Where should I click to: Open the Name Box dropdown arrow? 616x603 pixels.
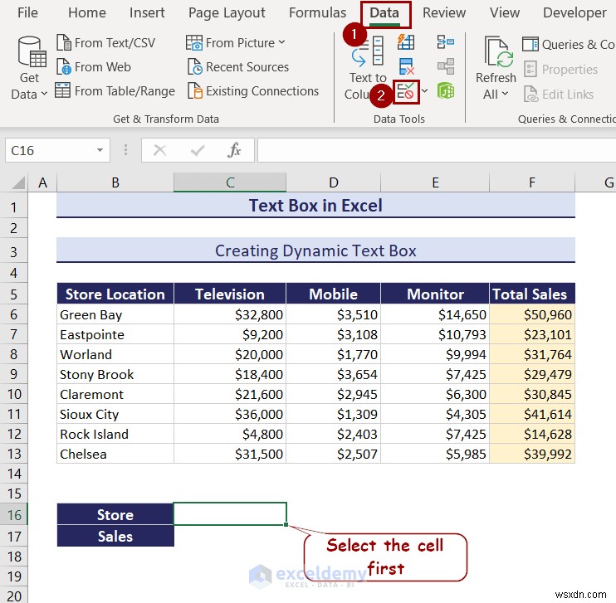point(100,150)
